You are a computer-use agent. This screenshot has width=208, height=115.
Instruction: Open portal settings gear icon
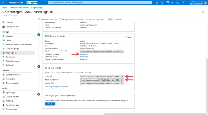(x=172, y=2)
